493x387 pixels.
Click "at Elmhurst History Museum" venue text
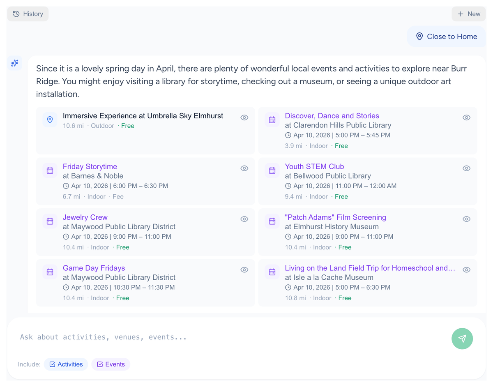click(332, 227)
